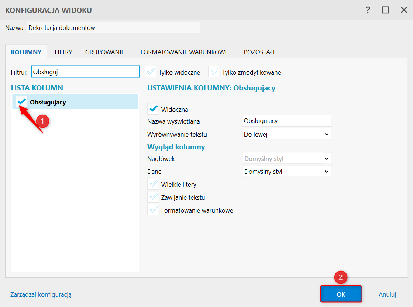The width and height of the screenshot is (413, 307).
Task: Confirm with the OK button
Action: pyautogui.click(x=341, y=294)
